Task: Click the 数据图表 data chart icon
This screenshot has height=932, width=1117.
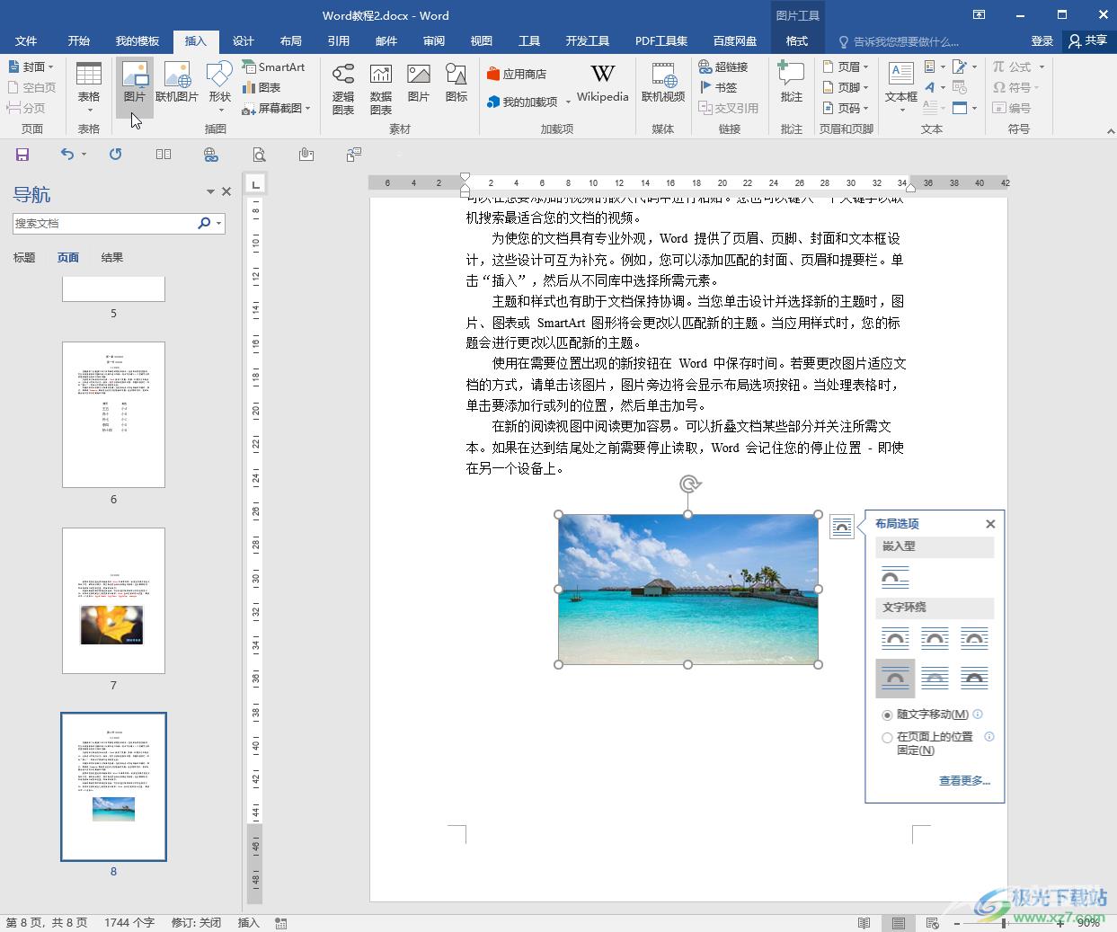Action: click(x=381, y=88)
